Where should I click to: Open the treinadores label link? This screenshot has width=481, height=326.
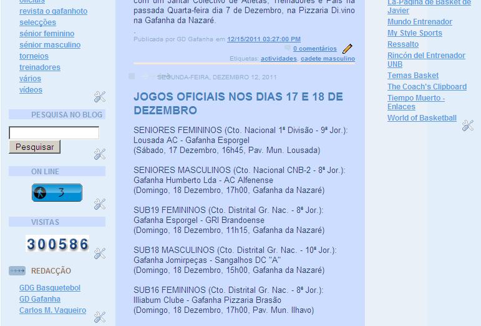pos(40,67)
